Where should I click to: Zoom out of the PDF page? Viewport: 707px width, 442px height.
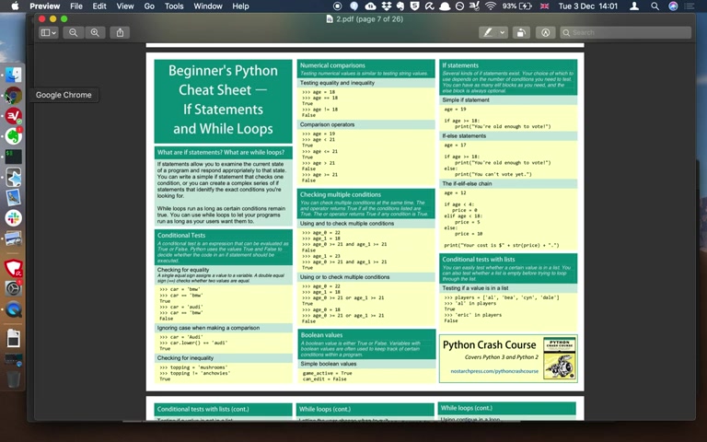point(73,32)
